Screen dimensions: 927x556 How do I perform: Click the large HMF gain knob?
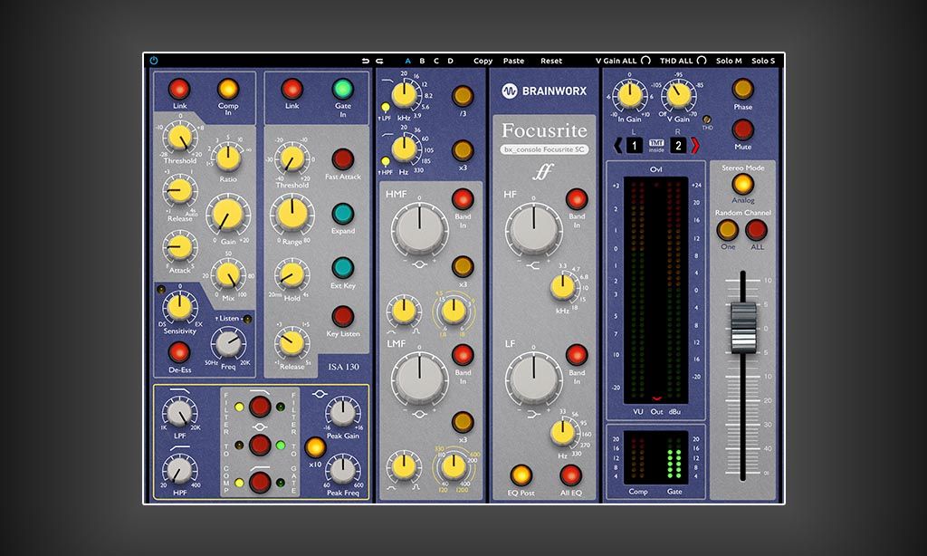(x=419, y=229)
